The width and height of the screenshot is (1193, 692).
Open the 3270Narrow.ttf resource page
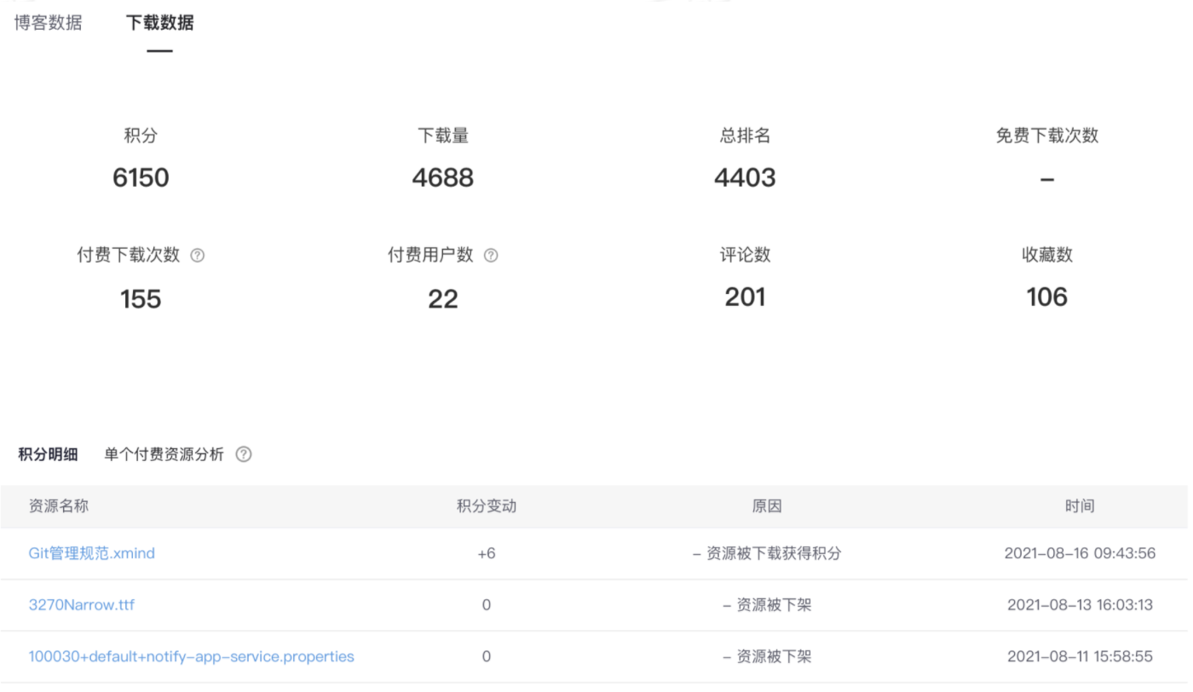point(82,604)
